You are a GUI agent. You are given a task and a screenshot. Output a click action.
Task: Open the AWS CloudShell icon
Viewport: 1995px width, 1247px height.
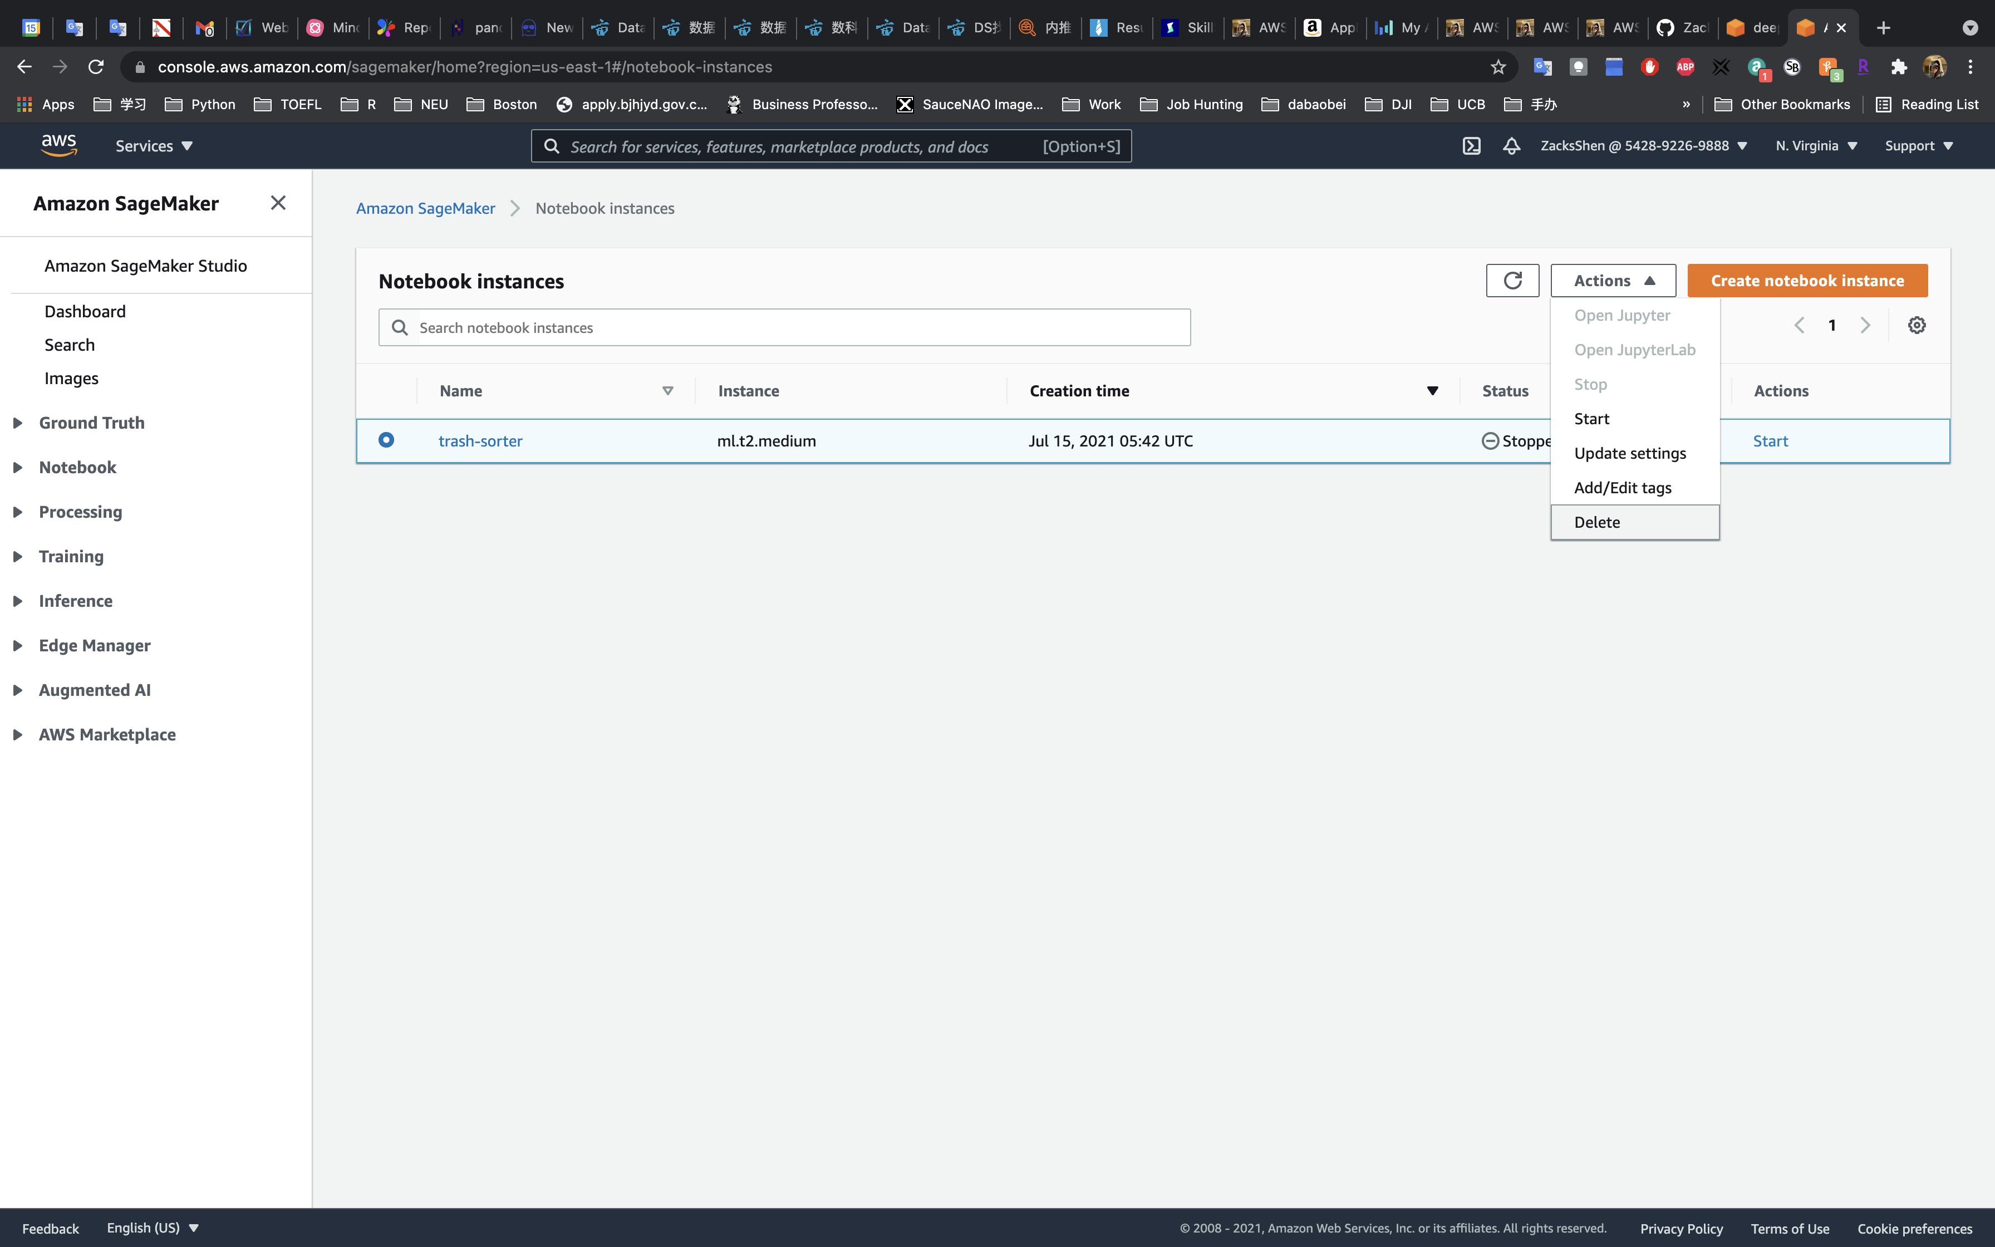point(1472,146)
